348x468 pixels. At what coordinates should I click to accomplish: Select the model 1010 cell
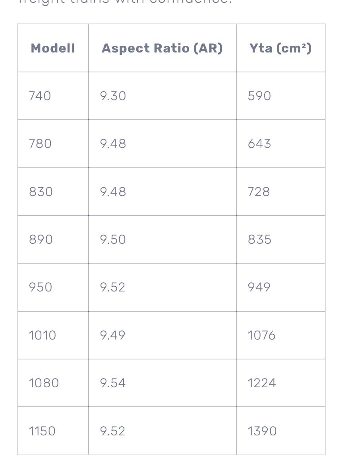pos(43,335)
